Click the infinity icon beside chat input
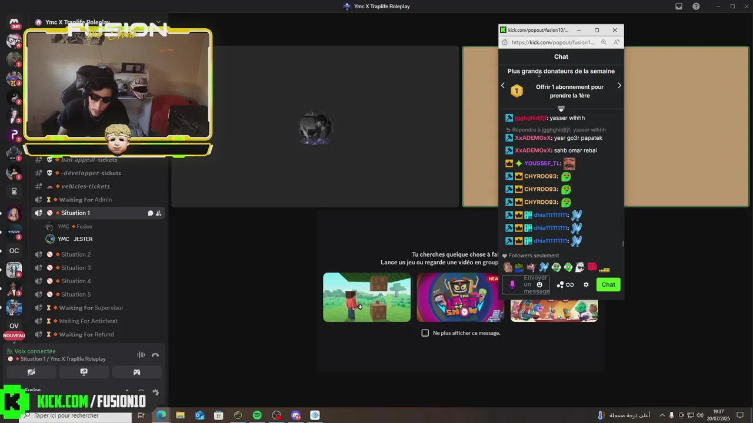Viewport: 753px width, 423px height. [x=570, y=285]
